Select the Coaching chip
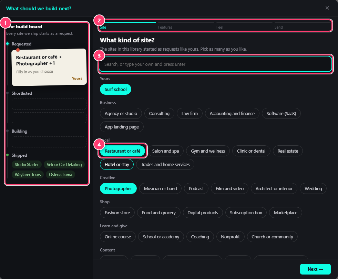 tap(200, 237)
